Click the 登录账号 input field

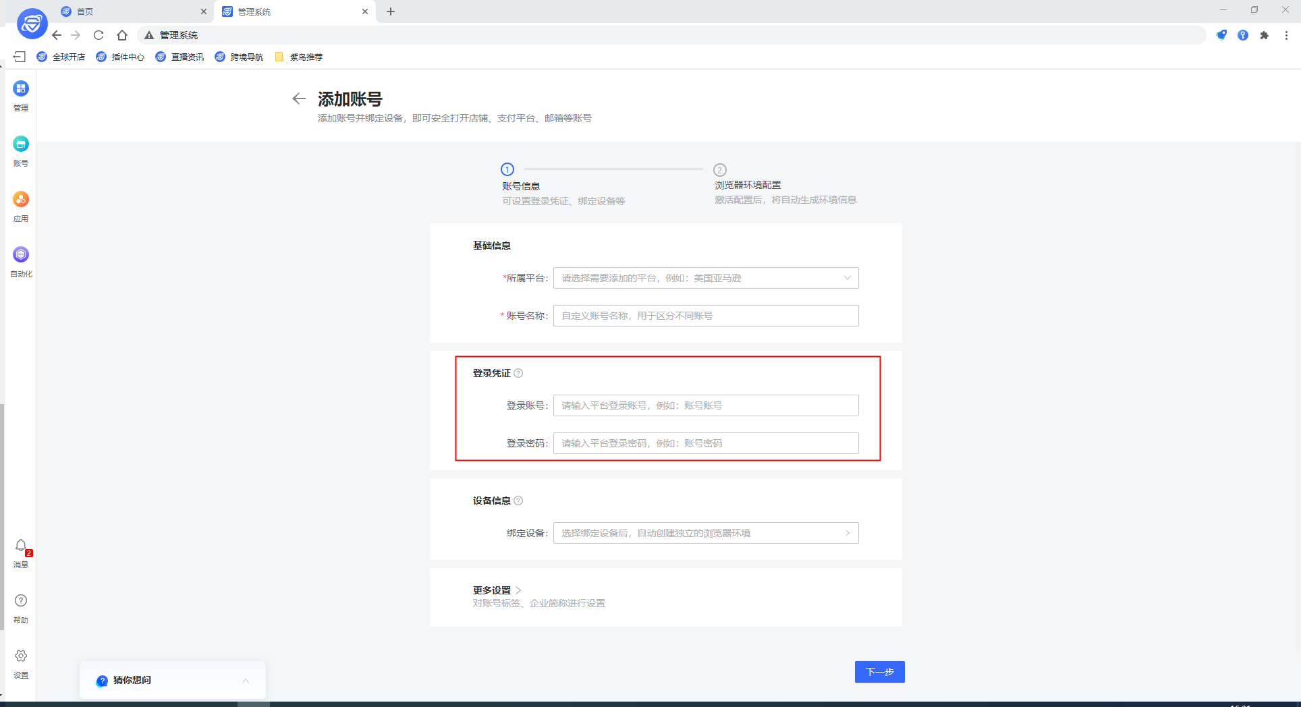[x=704, y=405]
